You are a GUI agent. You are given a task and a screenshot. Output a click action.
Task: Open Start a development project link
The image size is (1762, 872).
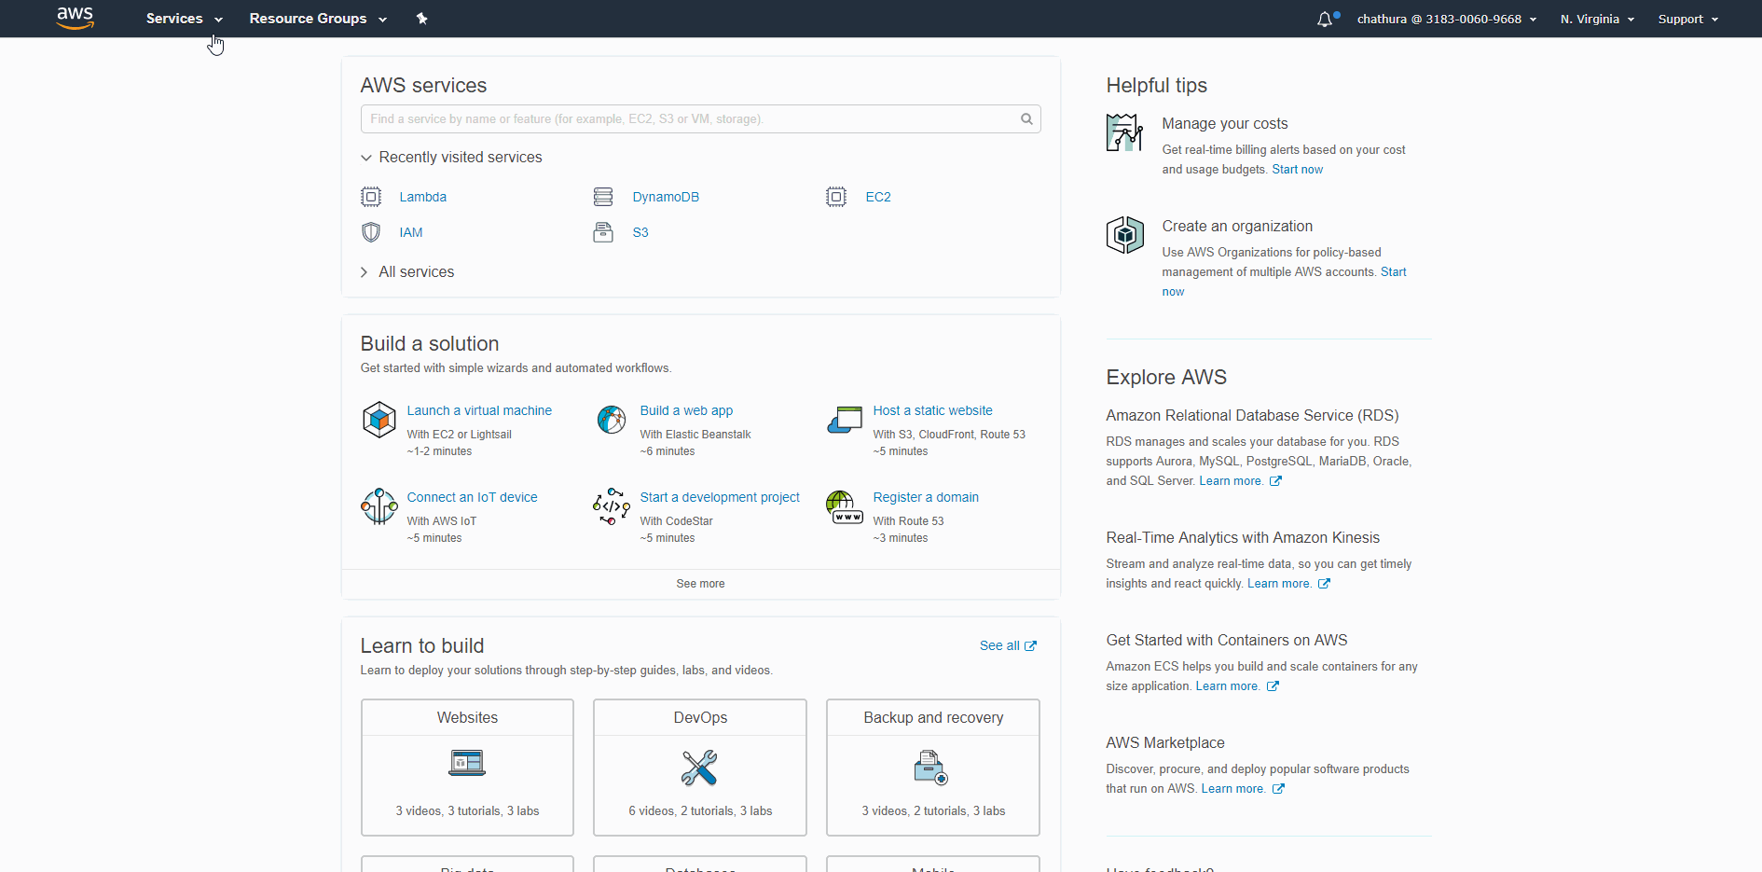click(720, 497)
